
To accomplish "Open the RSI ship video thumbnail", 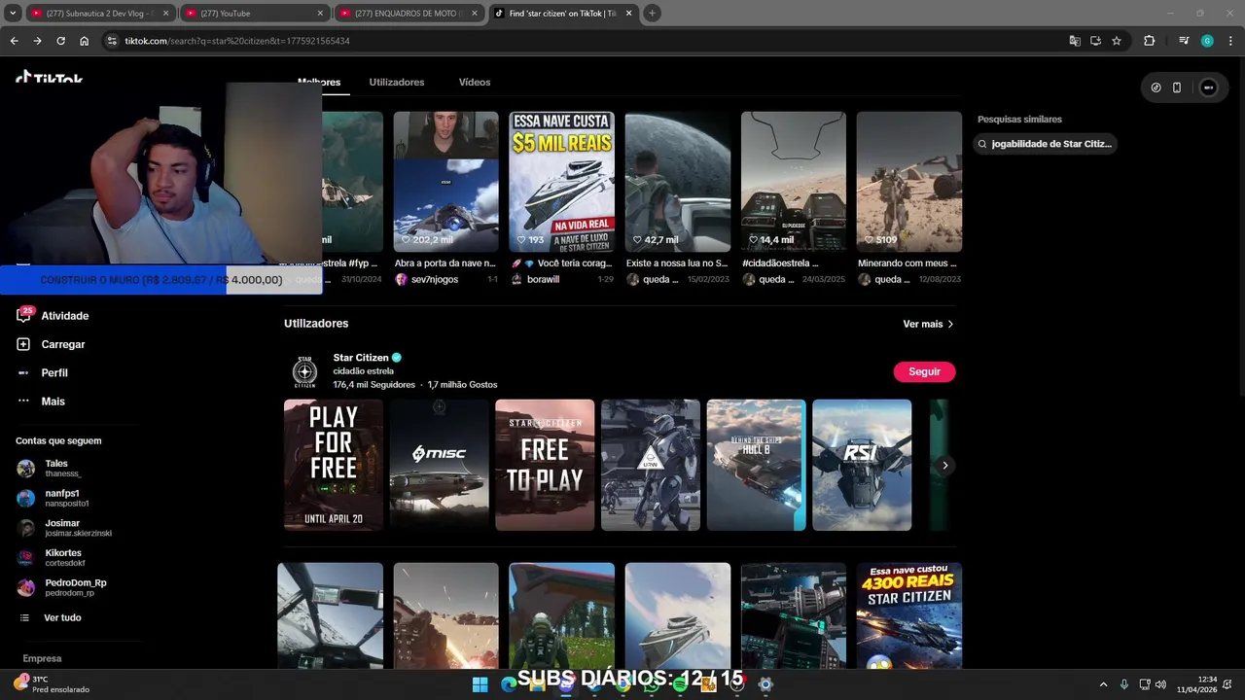I will [x=862, y=465].
